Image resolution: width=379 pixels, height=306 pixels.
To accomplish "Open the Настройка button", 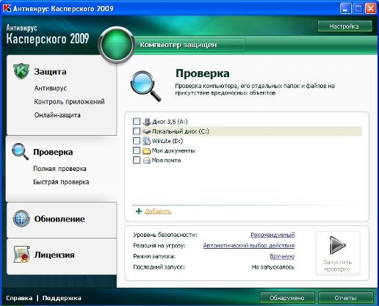I will [344, 26].
